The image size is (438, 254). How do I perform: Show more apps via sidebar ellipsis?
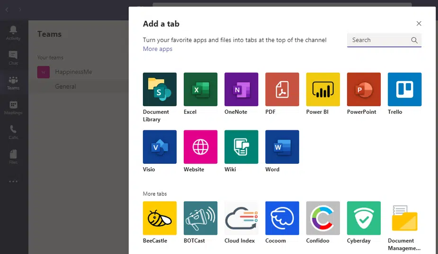pyautogui.click(x=13, y=181)
